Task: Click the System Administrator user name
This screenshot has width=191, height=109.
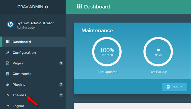Action: (x=35, y=23)
